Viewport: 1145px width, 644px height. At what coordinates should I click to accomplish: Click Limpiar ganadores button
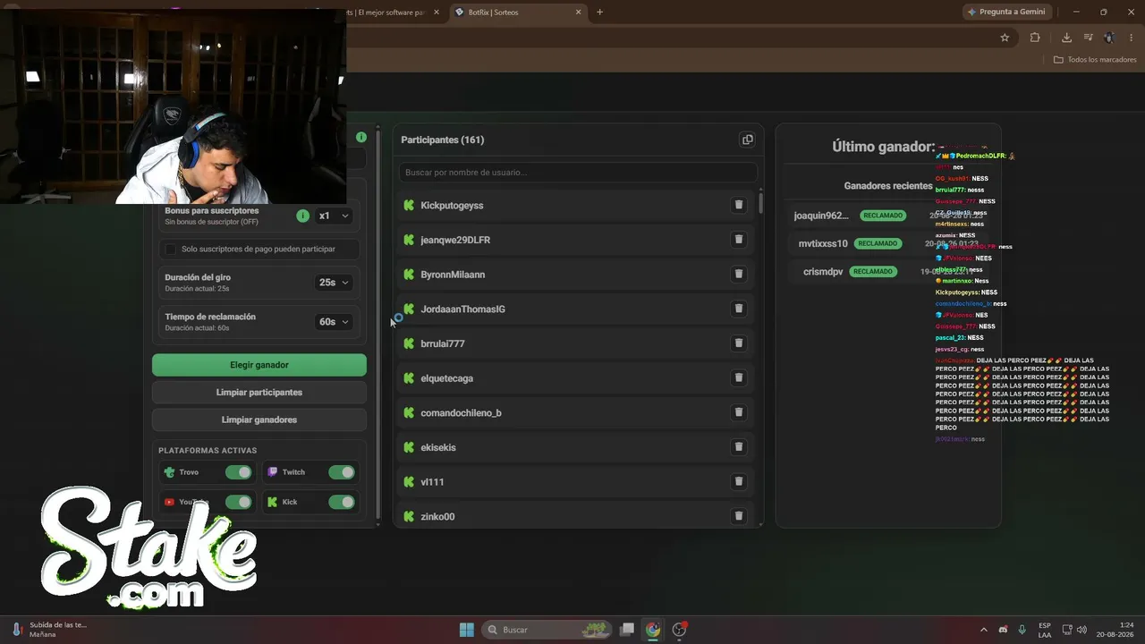(259, 419)
